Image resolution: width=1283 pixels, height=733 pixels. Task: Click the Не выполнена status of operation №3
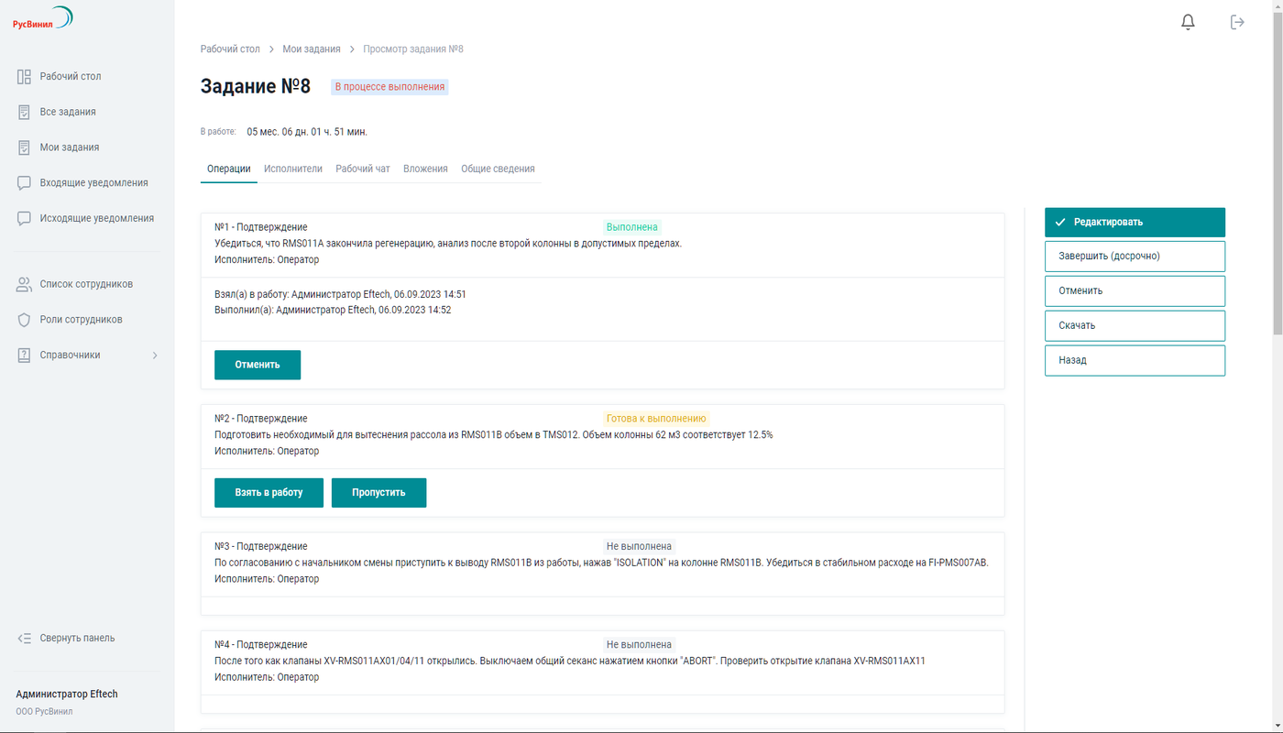[x=639, y=546]
